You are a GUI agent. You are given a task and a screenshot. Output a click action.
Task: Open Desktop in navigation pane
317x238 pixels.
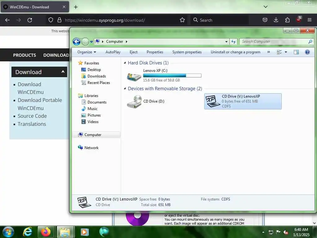(x=94, y=70)
